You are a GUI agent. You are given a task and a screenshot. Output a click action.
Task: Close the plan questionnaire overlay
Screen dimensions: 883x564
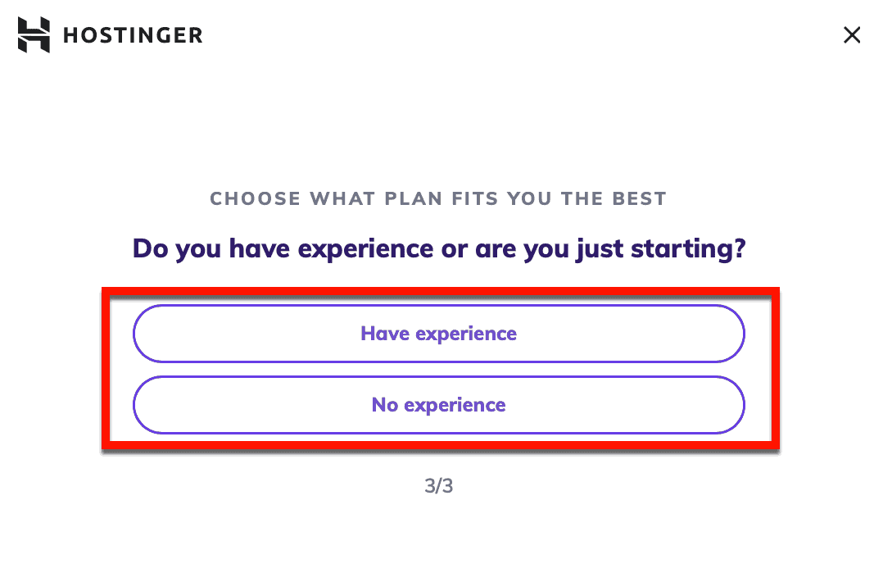[852, 35]
